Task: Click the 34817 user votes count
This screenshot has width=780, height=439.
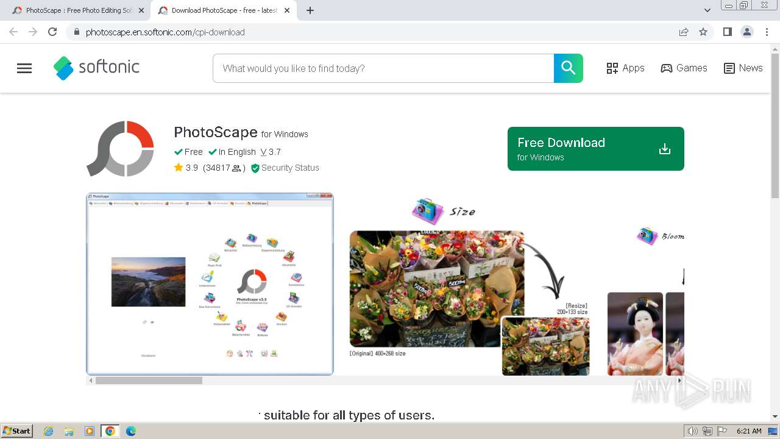Action: [224, 168]
